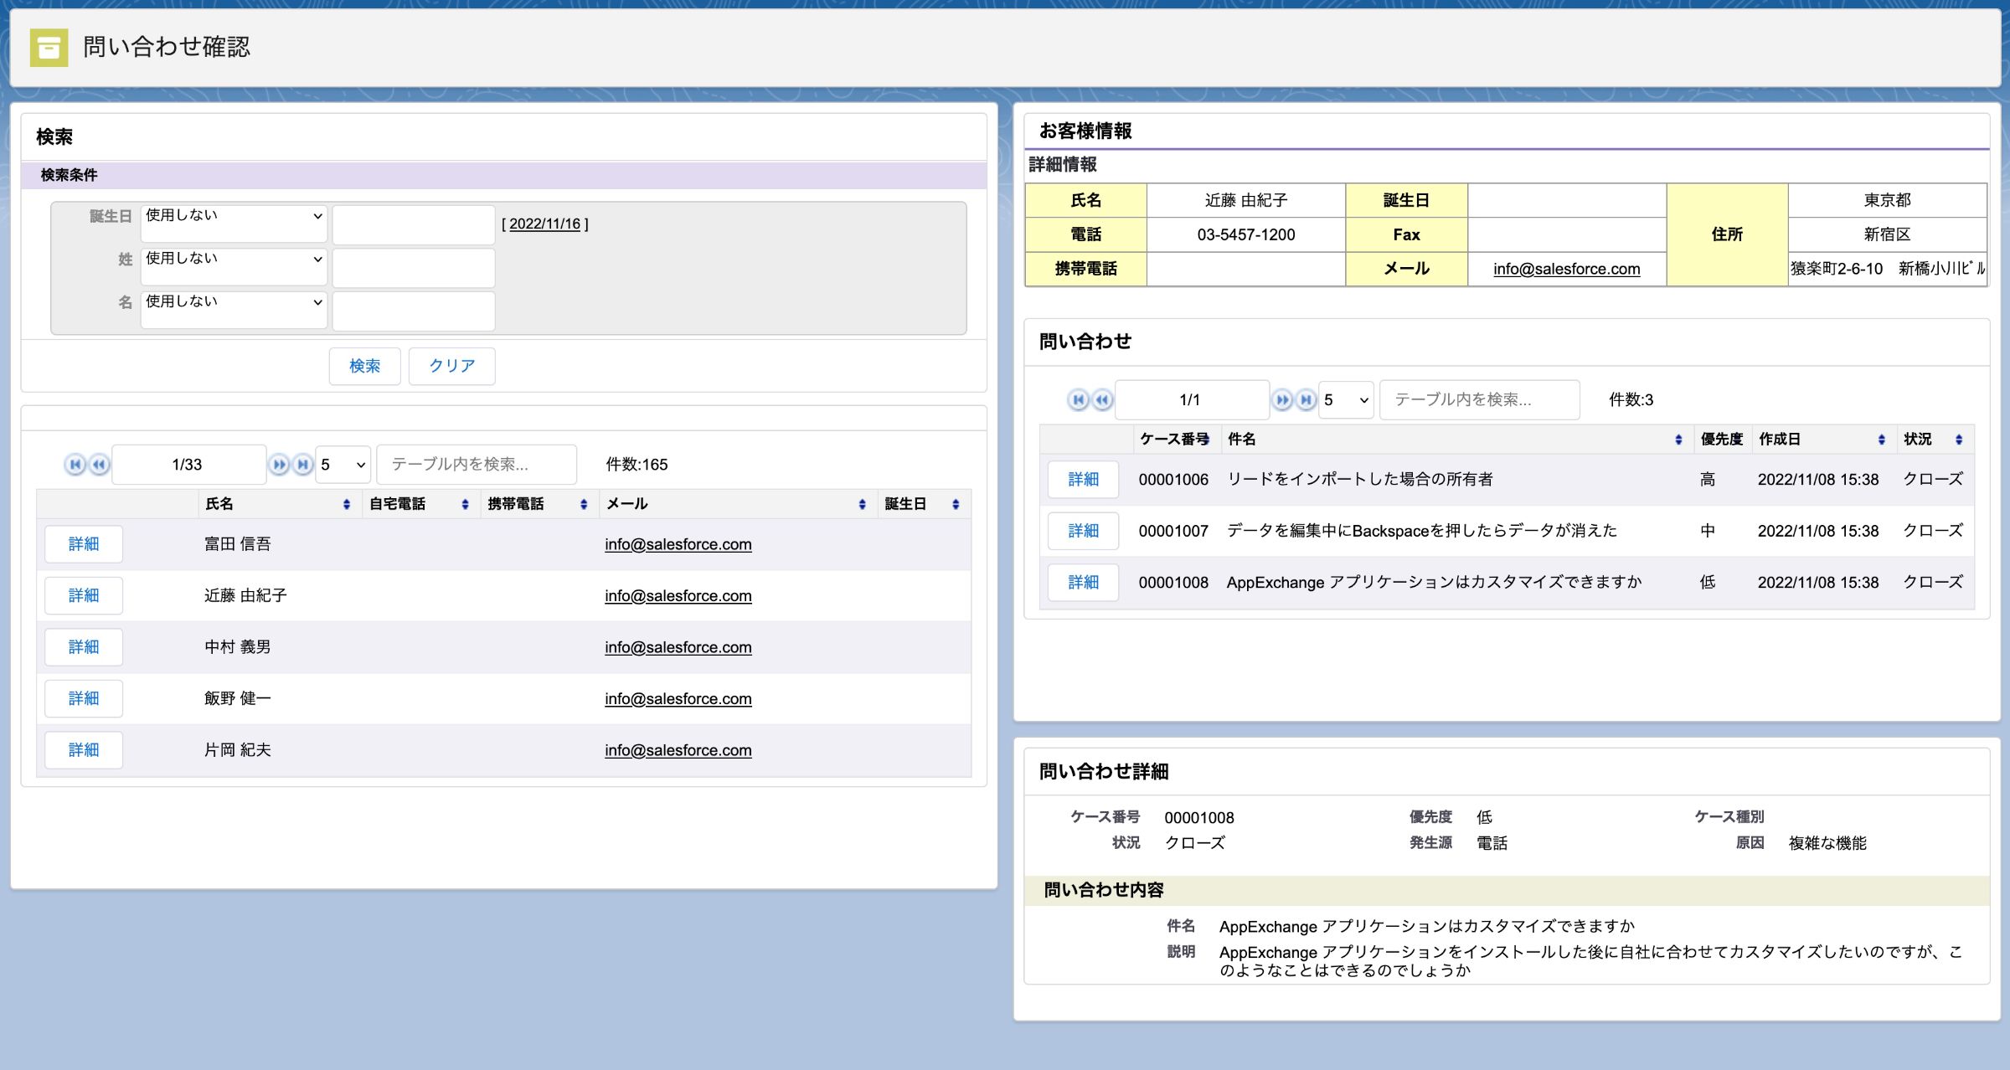Open info@salesforce.com link in customer info

pos(1566,269)
